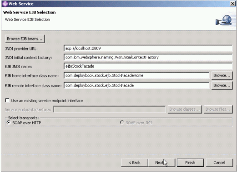Browse for the EJB home interface class
Image resolution: width=237 pixels, height=172 pixels.
coord(222,75)
